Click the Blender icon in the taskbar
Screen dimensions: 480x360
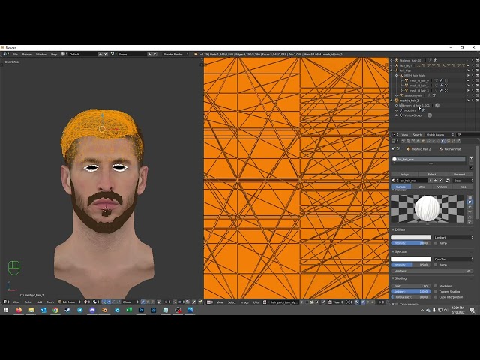pyautogui.click(x=104, y=310)
